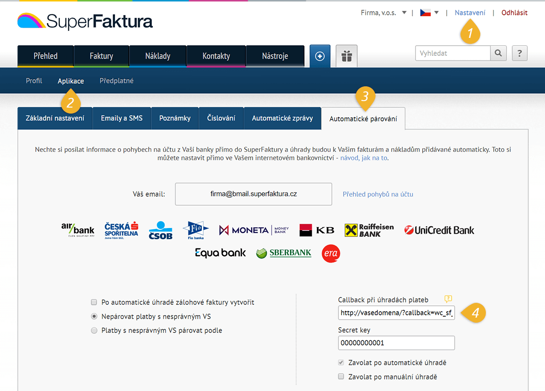Open the Nastavení link
Viewport: 545px width, 391px height.
click(470, 13)
